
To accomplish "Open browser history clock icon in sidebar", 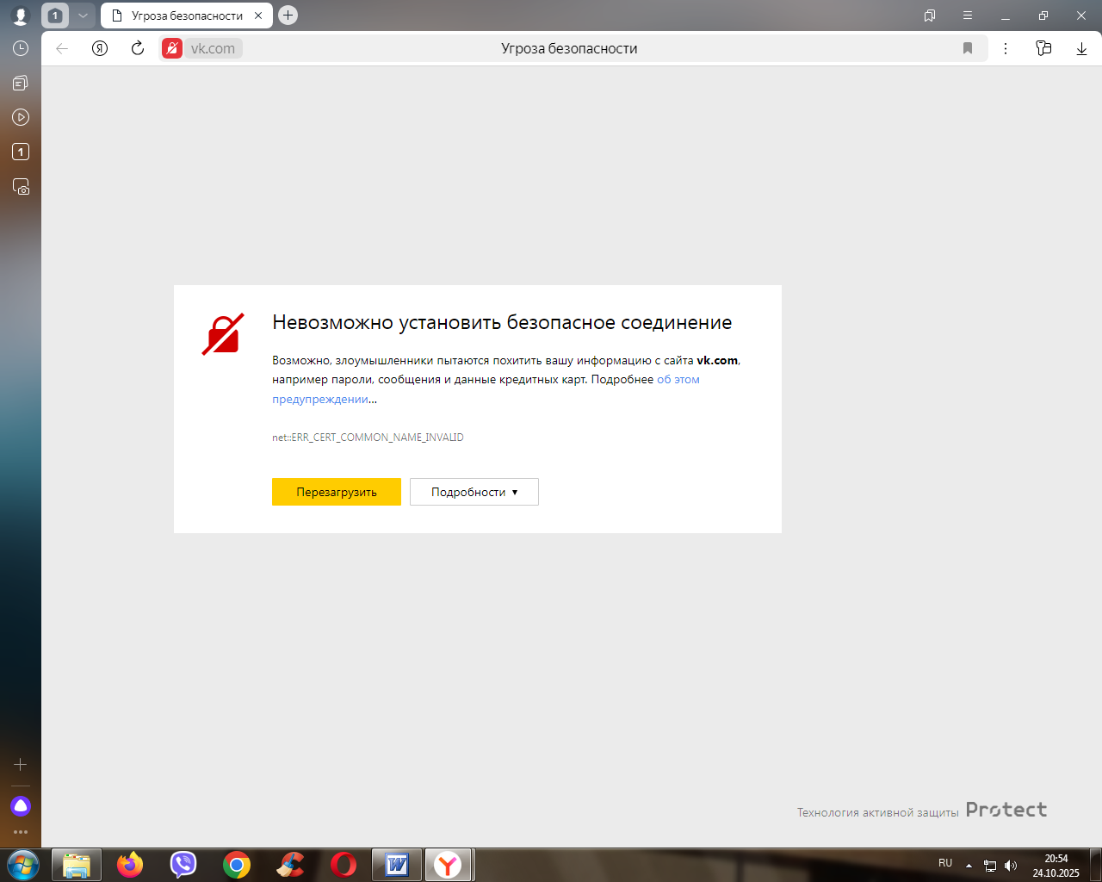I will (21, 48).
